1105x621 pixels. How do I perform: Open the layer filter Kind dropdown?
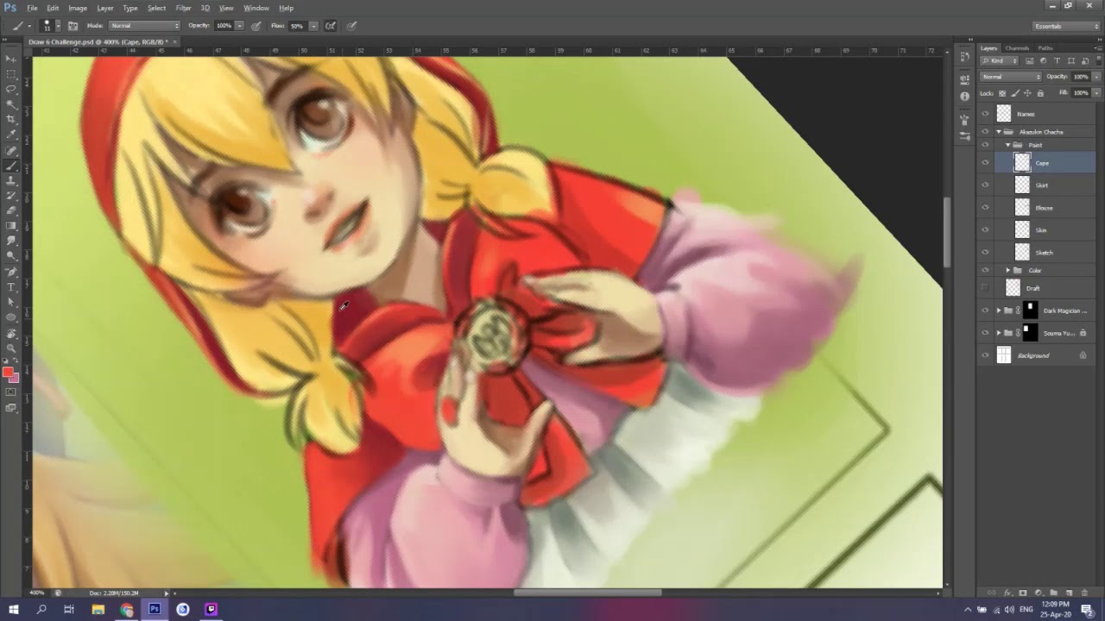(1000, 61)
